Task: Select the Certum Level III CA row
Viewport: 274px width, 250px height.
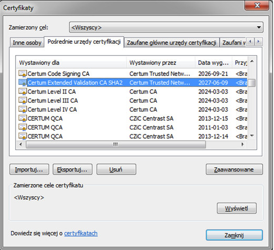Action: click(132, 101)
